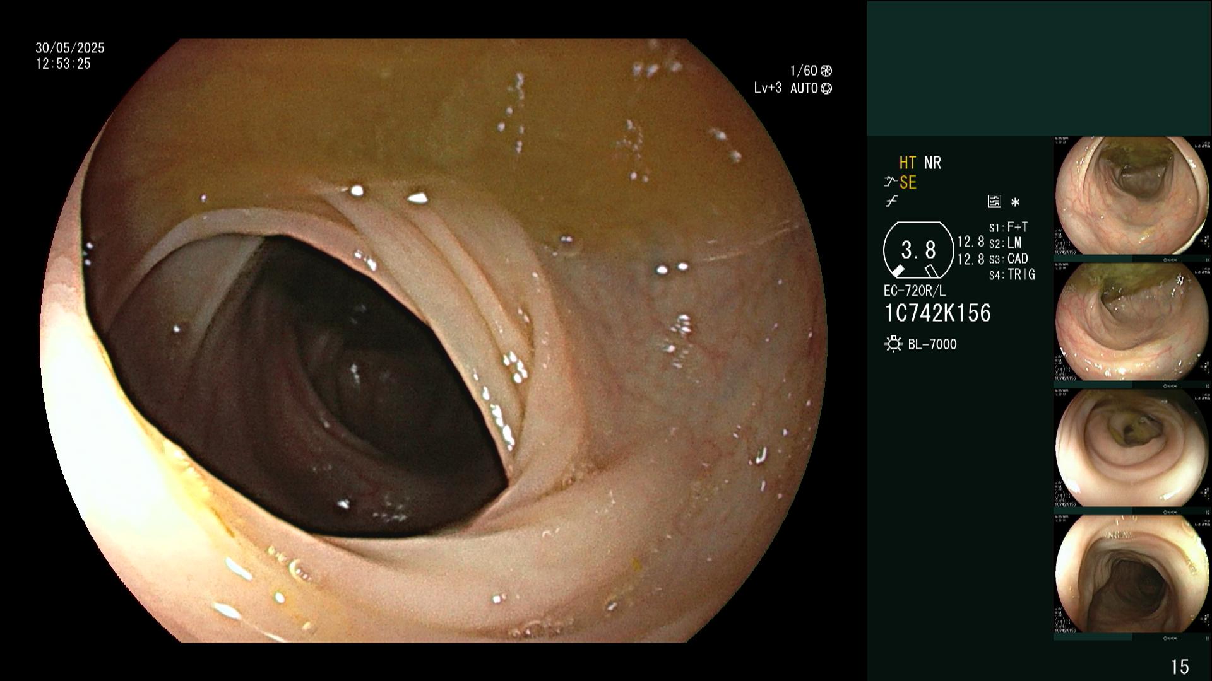This screenshot has height=681, width=1212.
Task: Click the EC-720R/L scope model text
Action: [915, 291]
